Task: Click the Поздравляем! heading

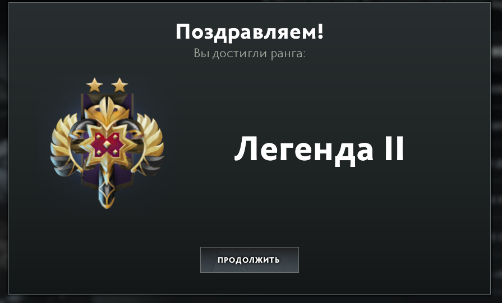Action: [250, 31]
